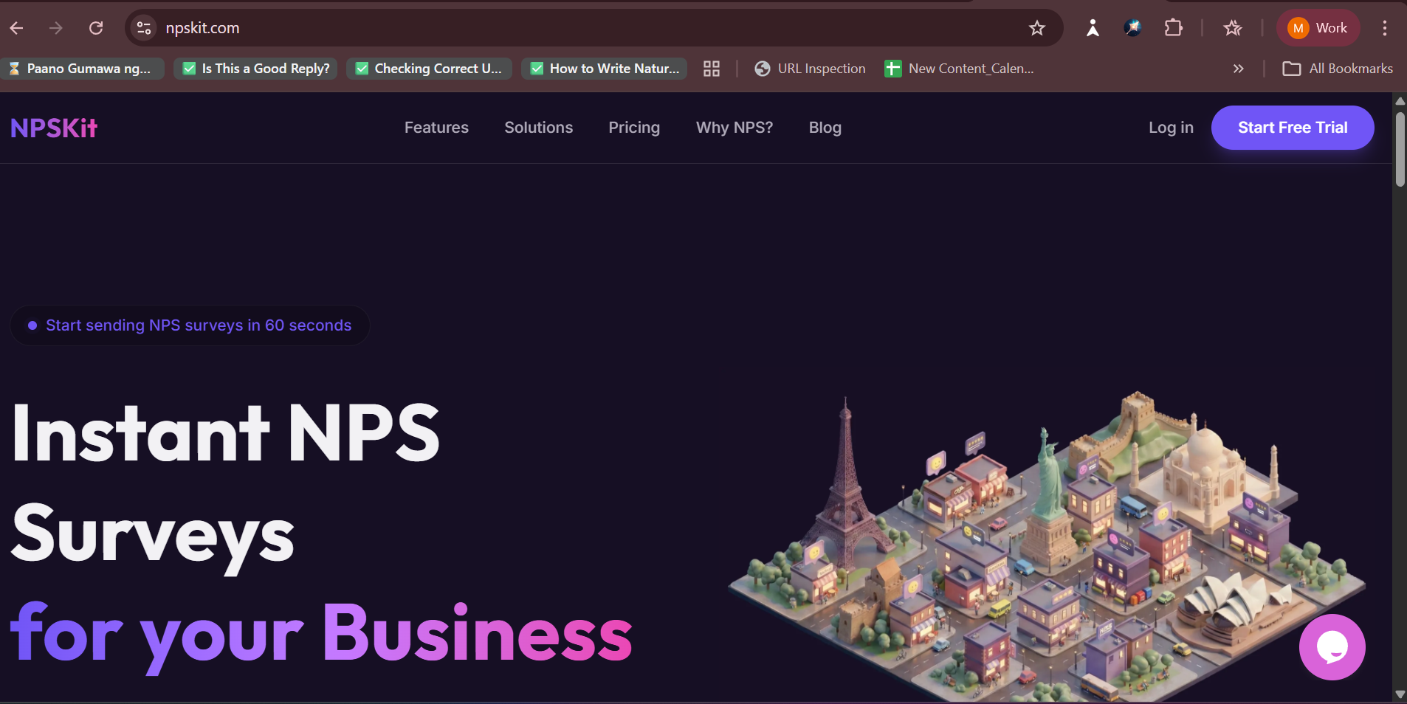Open the Is This a Good Reply? bookmark
Image resolution: width=1407 pixels, height=704 pixels.
(x=256, y=69)
